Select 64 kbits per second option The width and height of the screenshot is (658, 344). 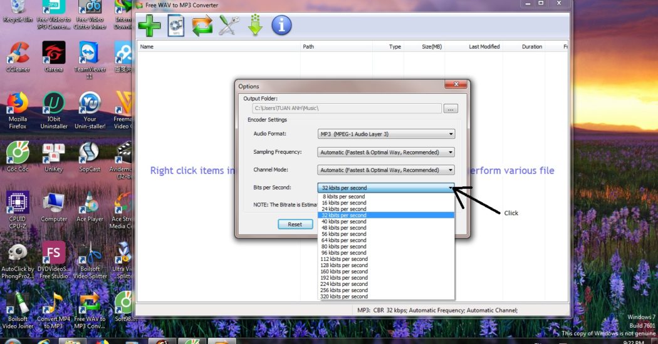(x=386, y=241)
